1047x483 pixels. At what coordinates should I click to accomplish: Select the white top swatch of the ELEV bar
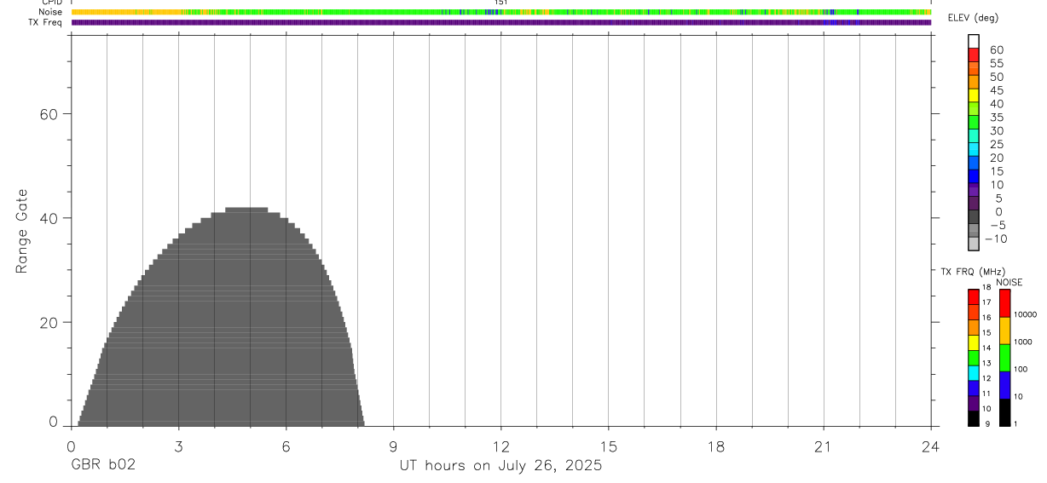[974, 41]
